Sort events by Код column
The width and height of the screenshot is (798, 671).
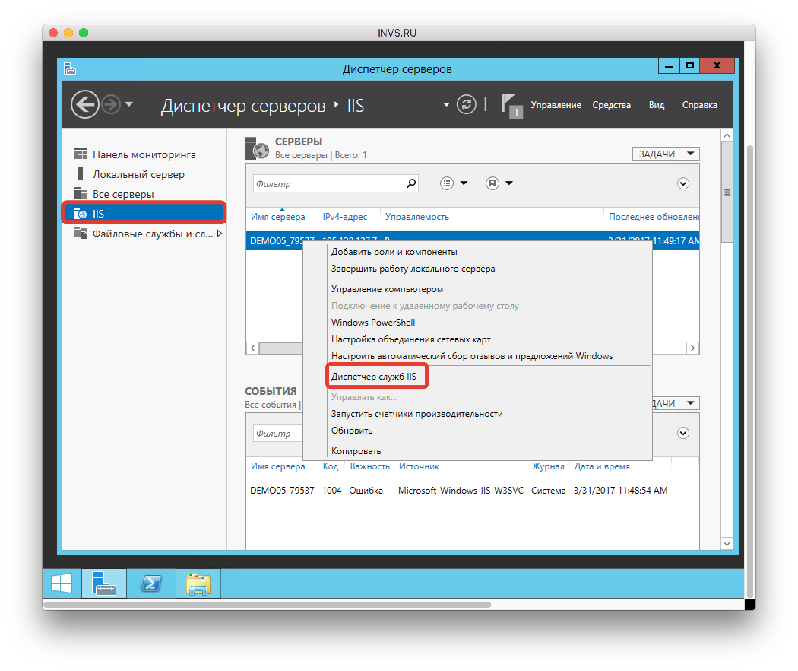point(330,466)
